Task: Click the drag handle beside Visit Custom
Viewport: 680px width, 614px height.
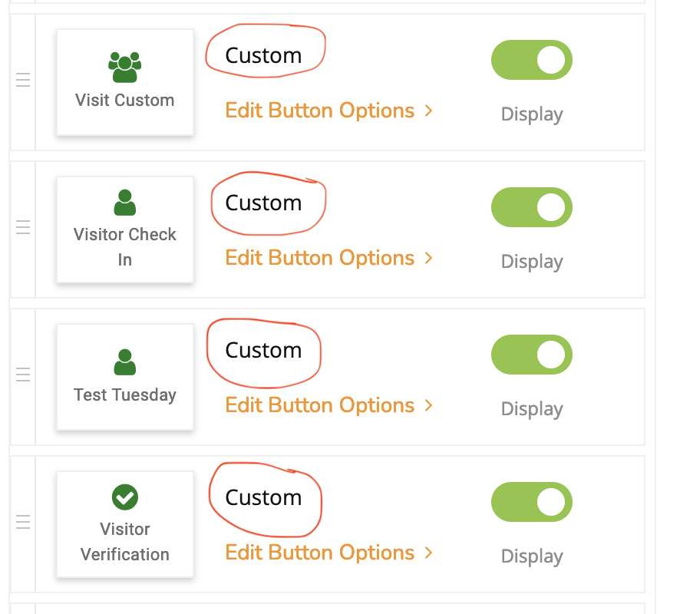Action: [x=23, y=79]
